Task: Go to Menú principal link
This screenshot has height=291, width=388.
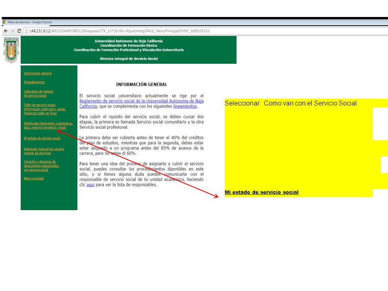Action: (x=34, y=178)
